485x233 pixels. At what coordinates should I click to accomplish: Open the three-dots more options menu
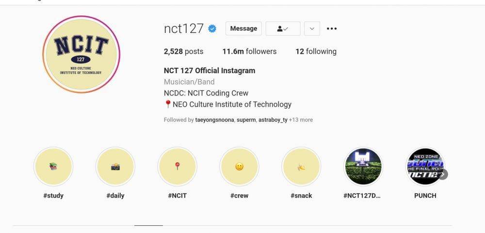[x=332, y=29]
